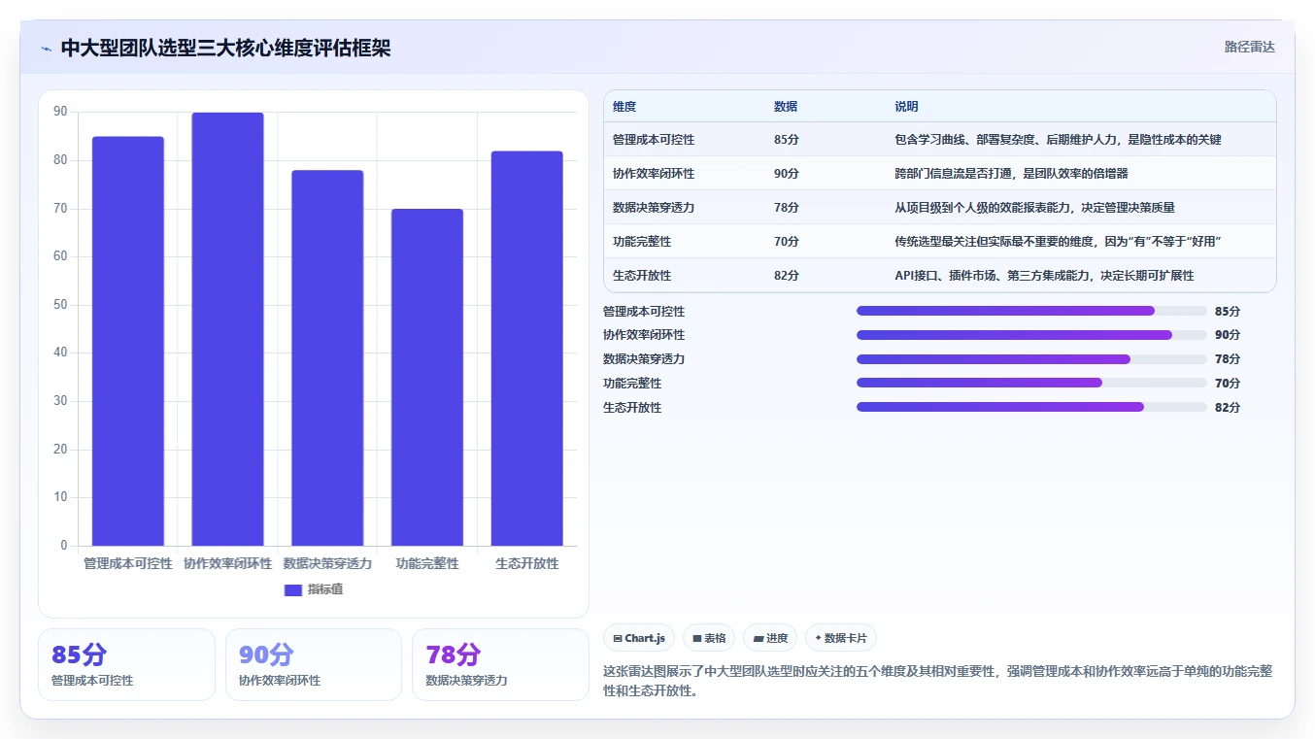Click description starting with 传统选型最关注

(x=1058, y=242)
